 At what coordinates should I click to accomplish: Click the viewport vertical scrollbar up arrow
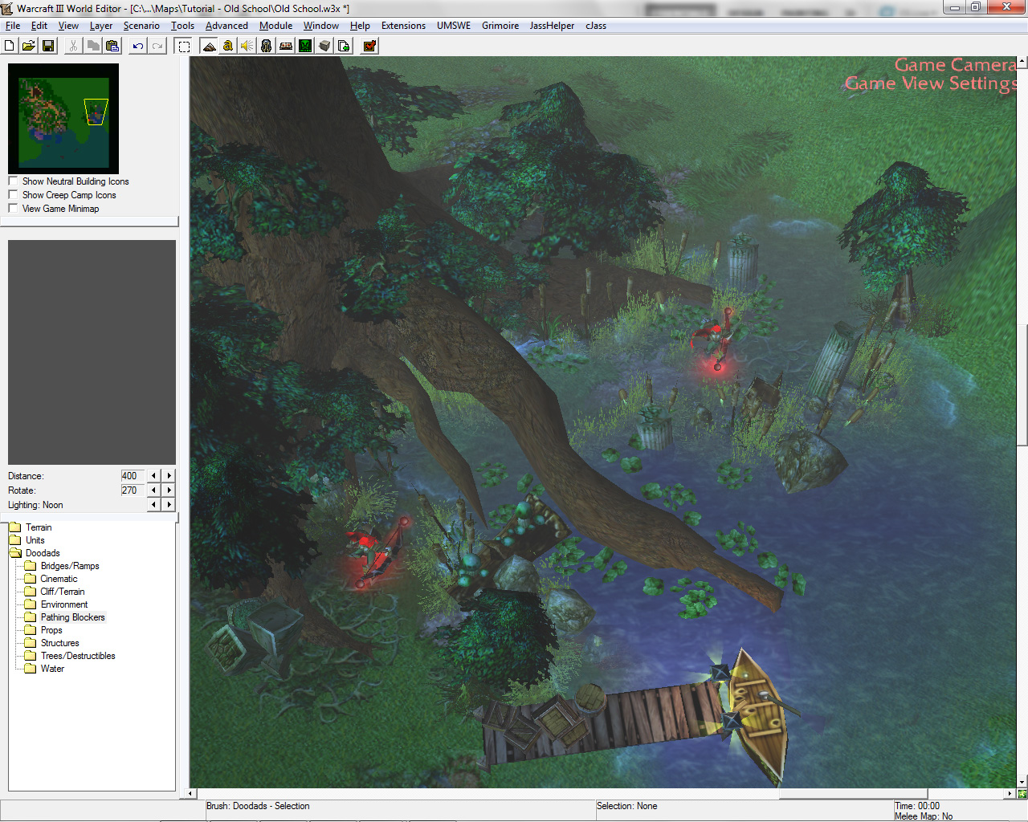click(1022, 61)
